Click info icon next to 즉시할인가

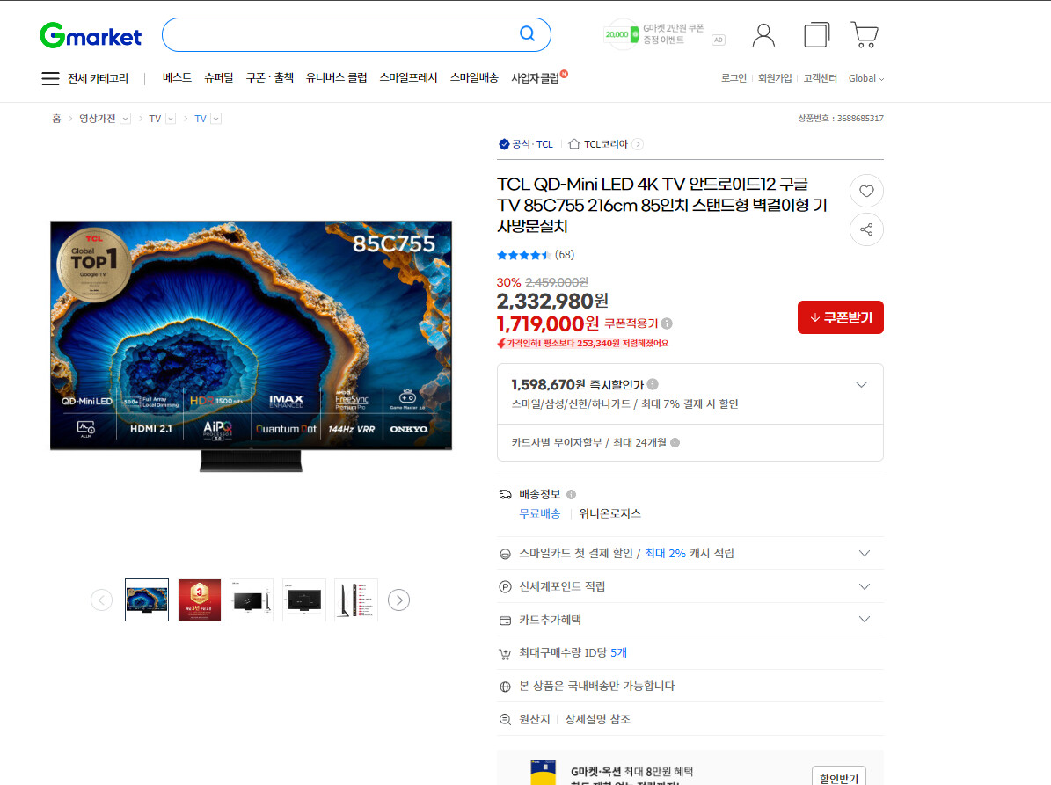click(x=653, y=384)
